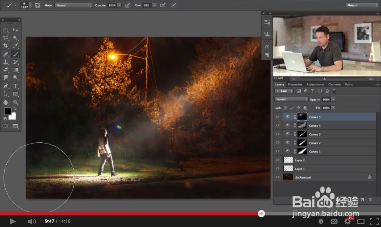The width and height of the screenshot is (381, 227).
Task: Open the layer filter Kind dropdown
Action: (284, 91)
